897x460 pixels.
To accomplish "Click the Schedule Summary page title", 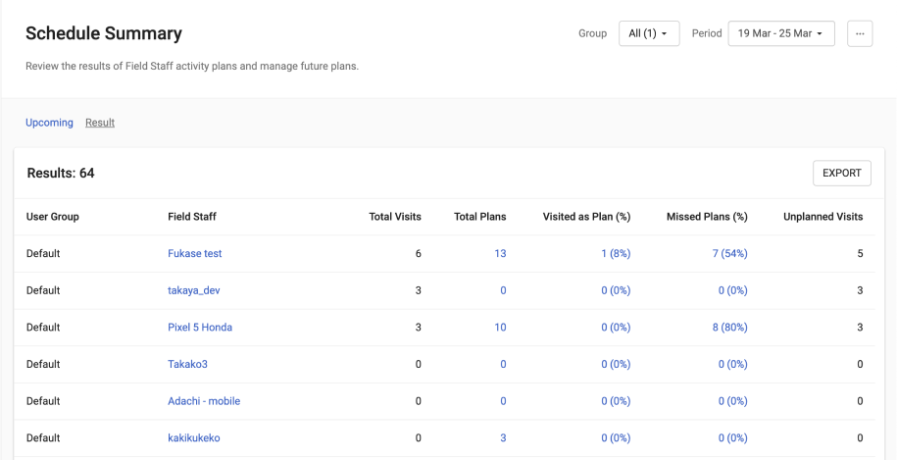I will (x=104, y=33).
